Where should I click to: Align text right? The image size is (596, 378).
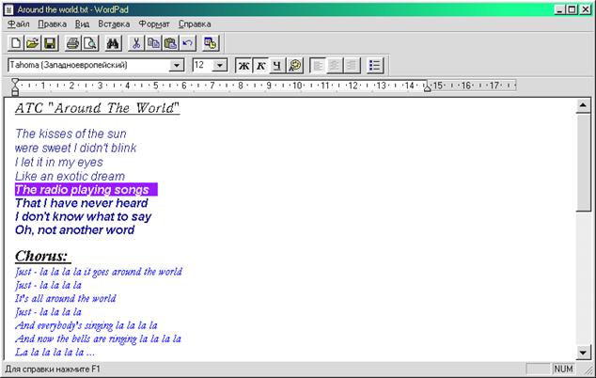click(352, 66)
